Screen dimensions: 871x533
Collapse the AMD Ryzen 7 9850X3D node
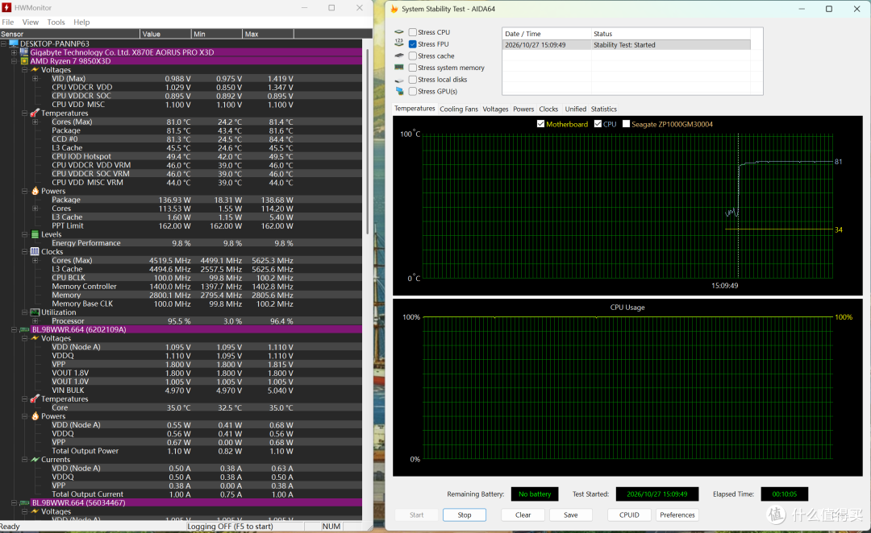(x=14, y=61)
